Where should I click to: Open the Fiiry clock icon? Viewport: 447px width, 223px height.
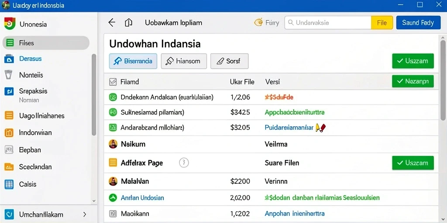(258, 23)
